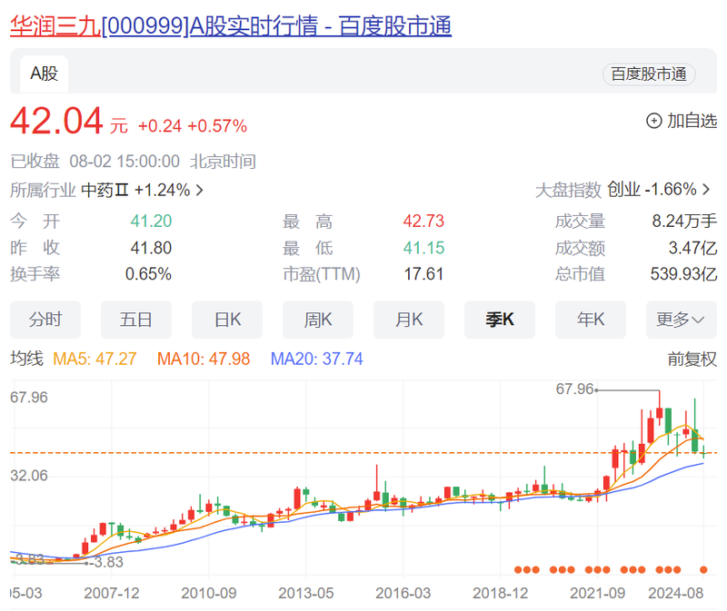Select the 年K timeframe
This screenshot has width=727, height=611.
coord(590,320)
